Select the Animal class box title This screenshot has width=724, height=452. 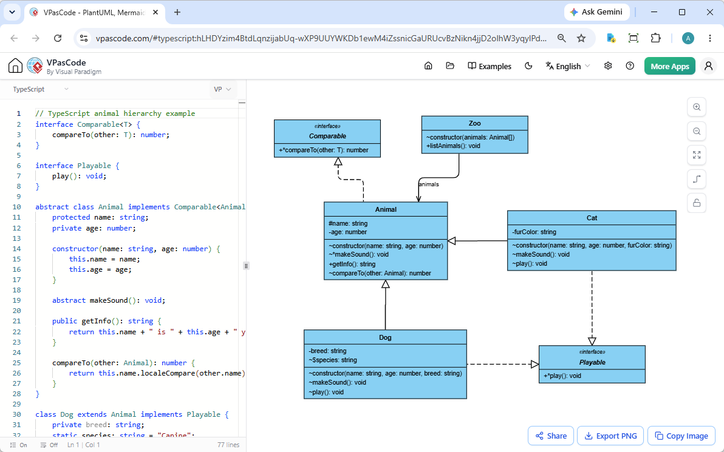pos(386,209)
